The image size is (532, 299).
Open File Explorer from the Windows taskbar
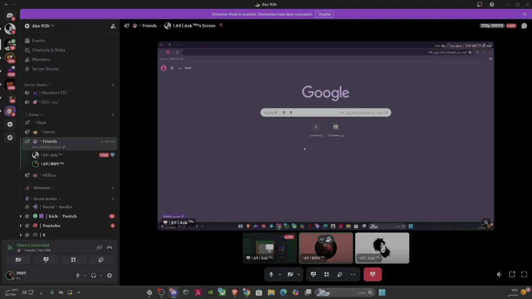(271, 292)
